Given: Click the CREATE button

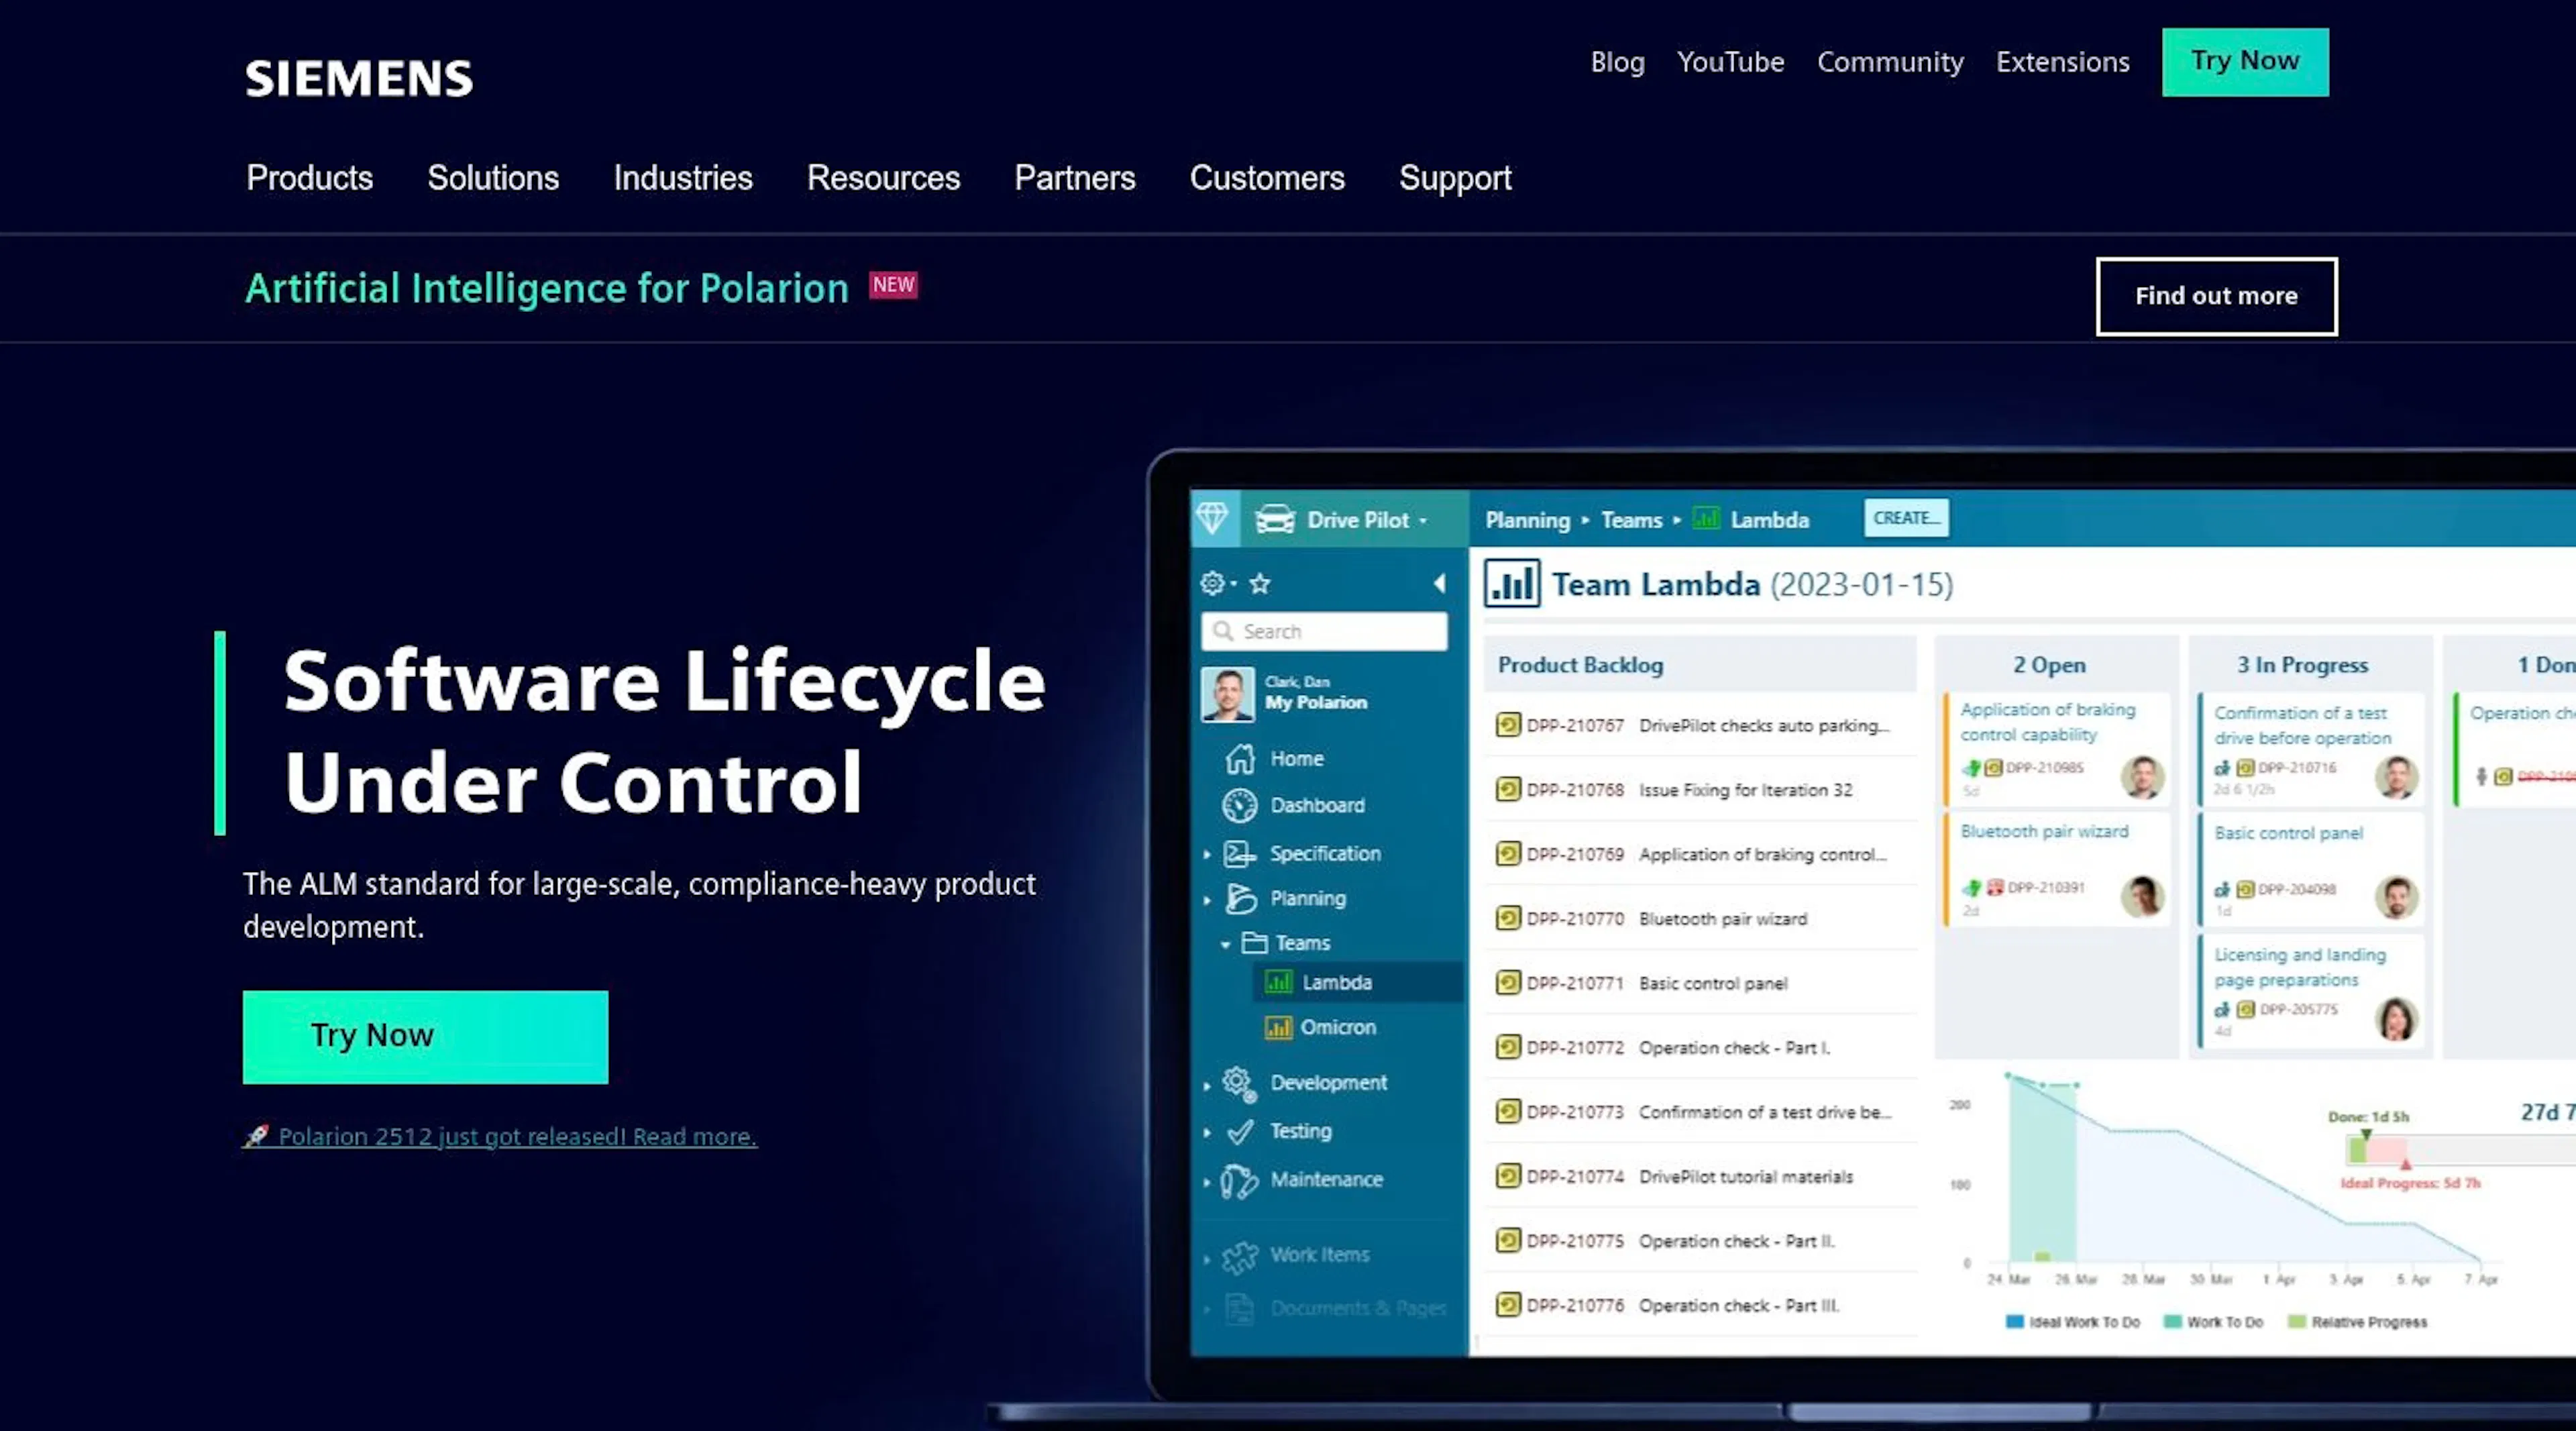Looking at the screenshot, I should coord(1906,518).
